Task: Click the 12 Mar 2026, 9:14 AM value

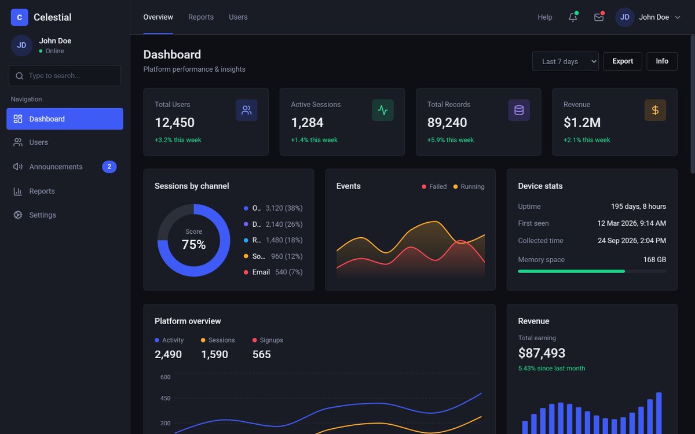Action: point(631,223)
